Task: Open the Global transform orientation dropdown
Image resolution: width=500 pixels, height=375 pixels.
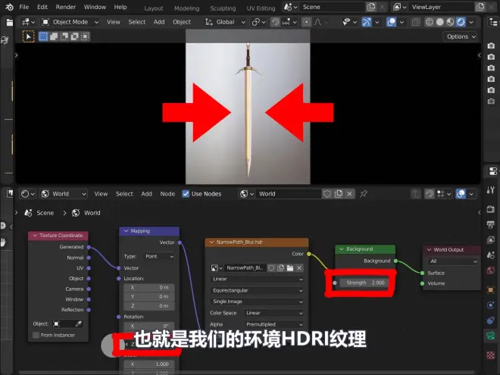Action: [x=225, y=22]
